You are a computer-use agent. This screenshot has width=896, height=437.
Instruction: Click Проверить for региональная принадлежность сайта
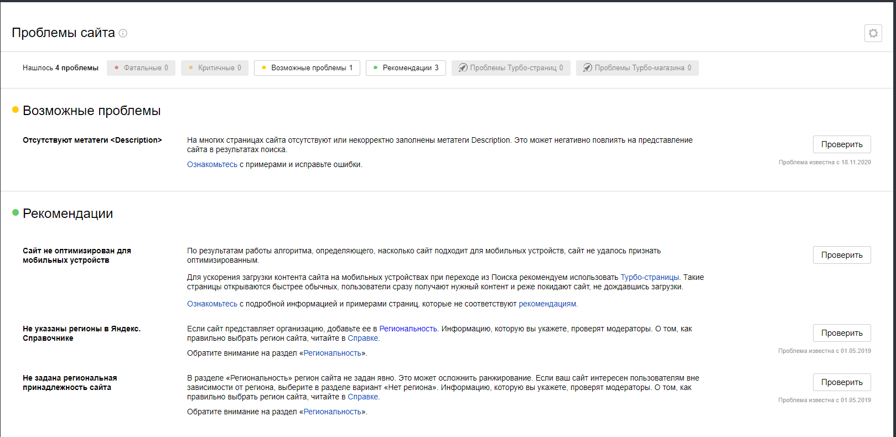pos(842,382)
